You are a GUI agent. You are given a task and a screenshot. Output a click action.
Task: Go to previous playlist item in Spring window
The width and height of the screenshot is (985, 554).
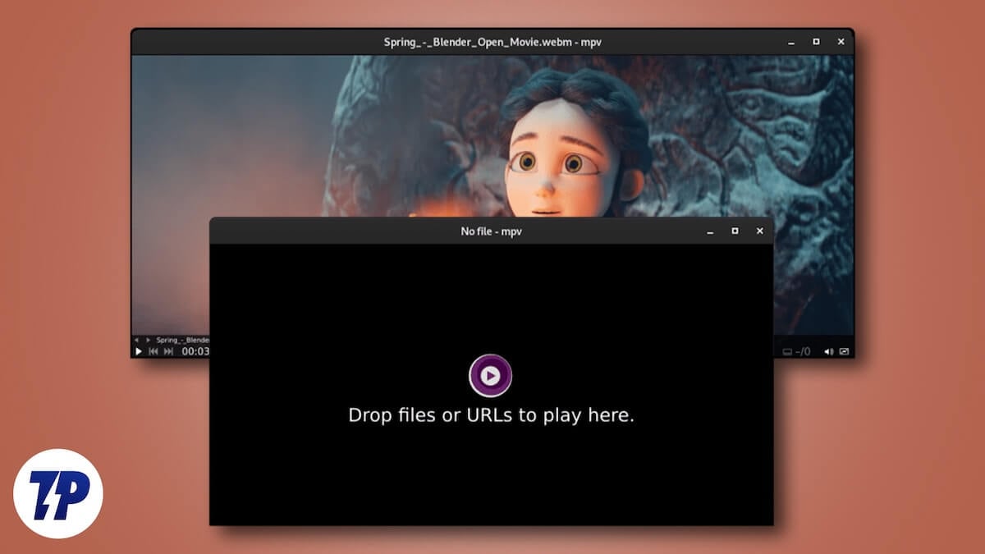click(137, 339)
